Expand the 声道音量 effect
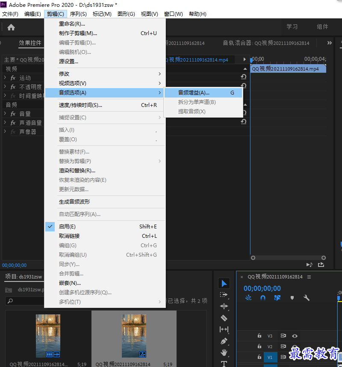This screenshot has height=367, width=342. tap(5, 122)
